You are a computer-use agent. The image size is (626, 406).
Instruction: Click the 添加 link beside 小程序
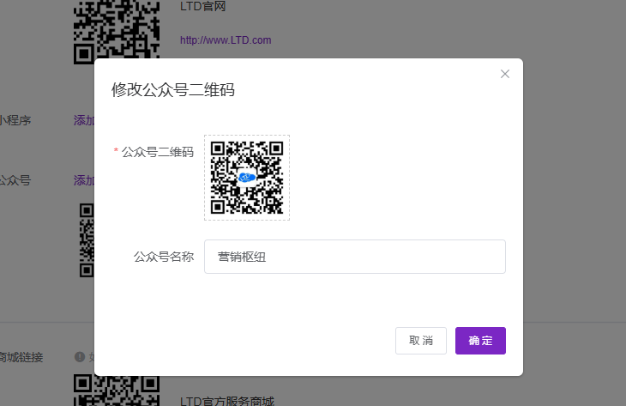click(84, 120)
